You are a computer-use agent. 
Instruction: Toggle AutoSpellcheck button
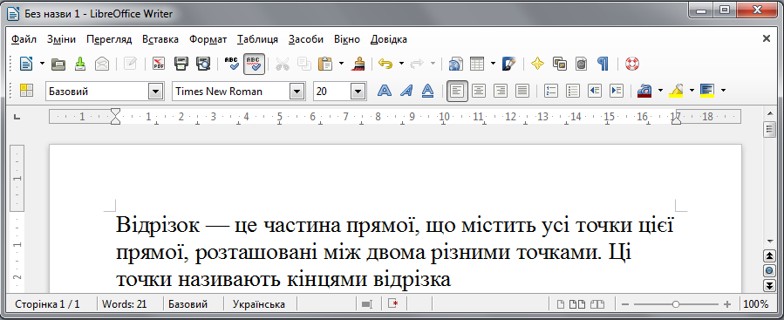point(254,64)
